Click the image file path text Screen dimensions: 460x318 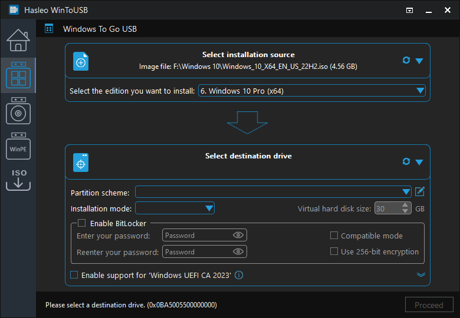tap(248, 67)
